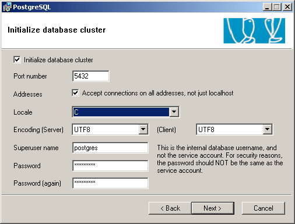Screen dimensions: 295x224
Task: Click the 'Addresses' label
Action: 28,94
